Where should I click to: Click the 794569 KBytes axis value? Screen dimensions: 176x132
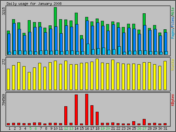point(4,100)
